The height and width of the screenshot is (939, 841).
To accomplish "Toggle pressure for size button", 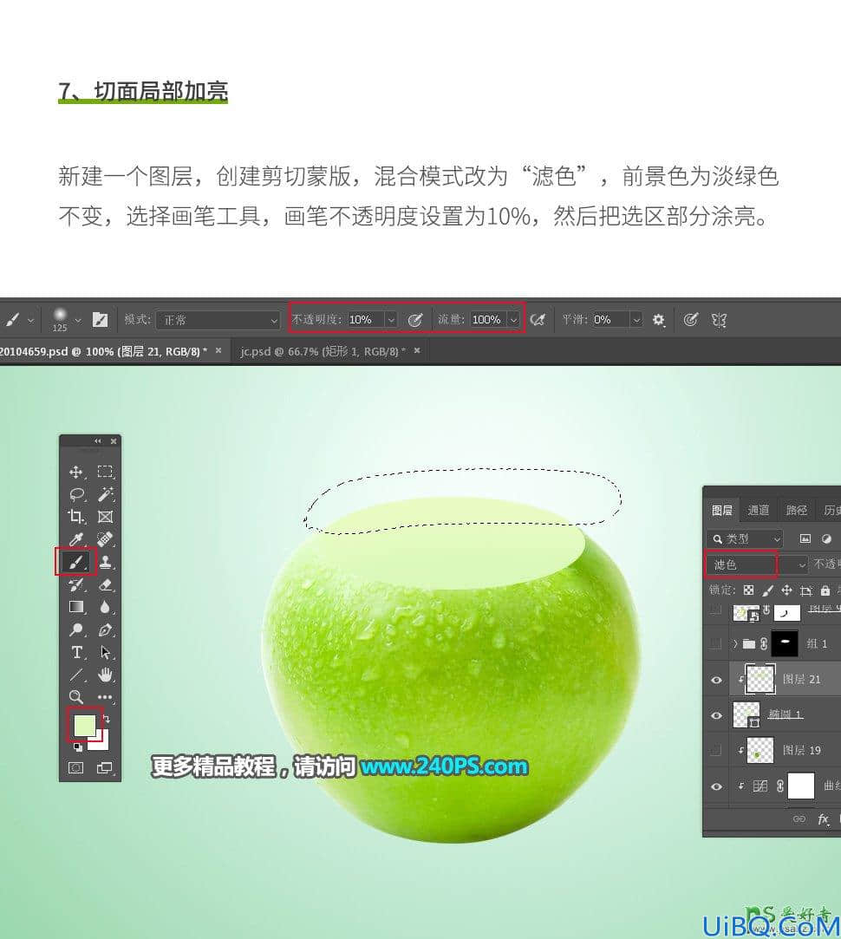I will 691,320.
